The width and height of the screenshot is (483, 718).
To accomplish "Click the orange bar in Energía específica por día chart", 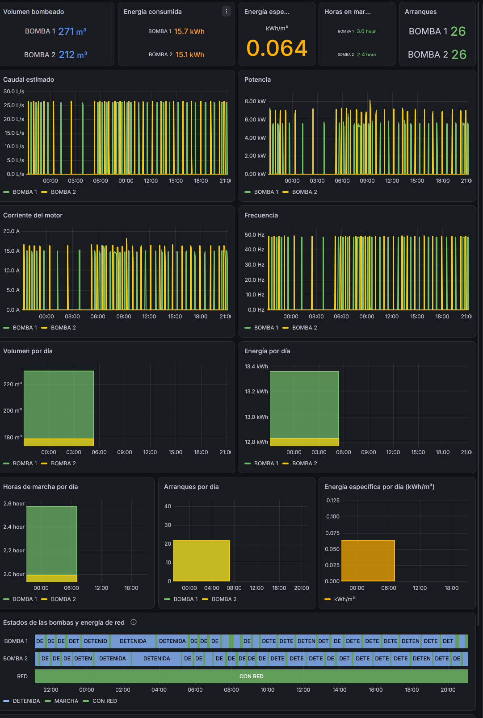I will tap(368, 561).
